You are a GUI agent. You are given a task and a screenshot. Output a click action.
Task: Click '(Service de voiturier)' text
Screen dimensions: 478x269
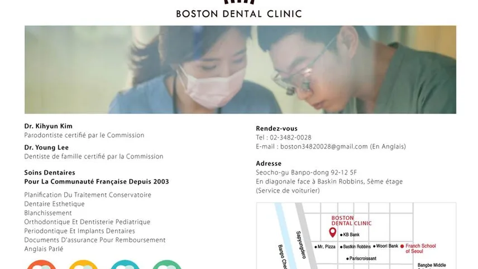288,191
